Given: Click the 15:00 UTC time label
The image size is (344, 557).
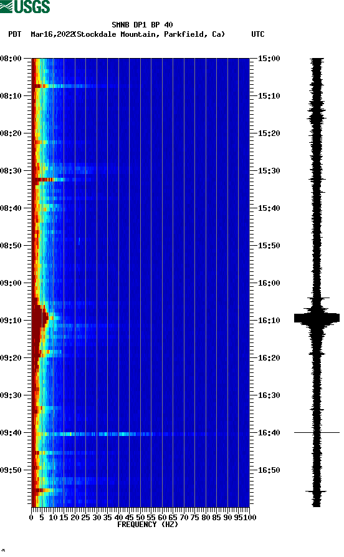Looking at the screenshot, I should (269, 58).
